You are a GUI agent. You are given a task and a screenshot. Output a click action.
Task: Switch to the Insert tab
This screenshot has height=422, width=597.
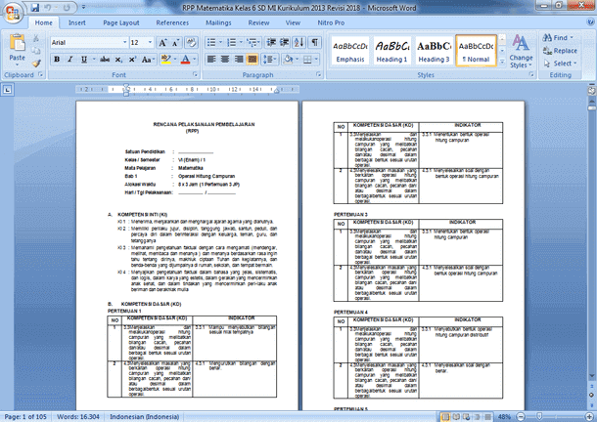point(77,22)
